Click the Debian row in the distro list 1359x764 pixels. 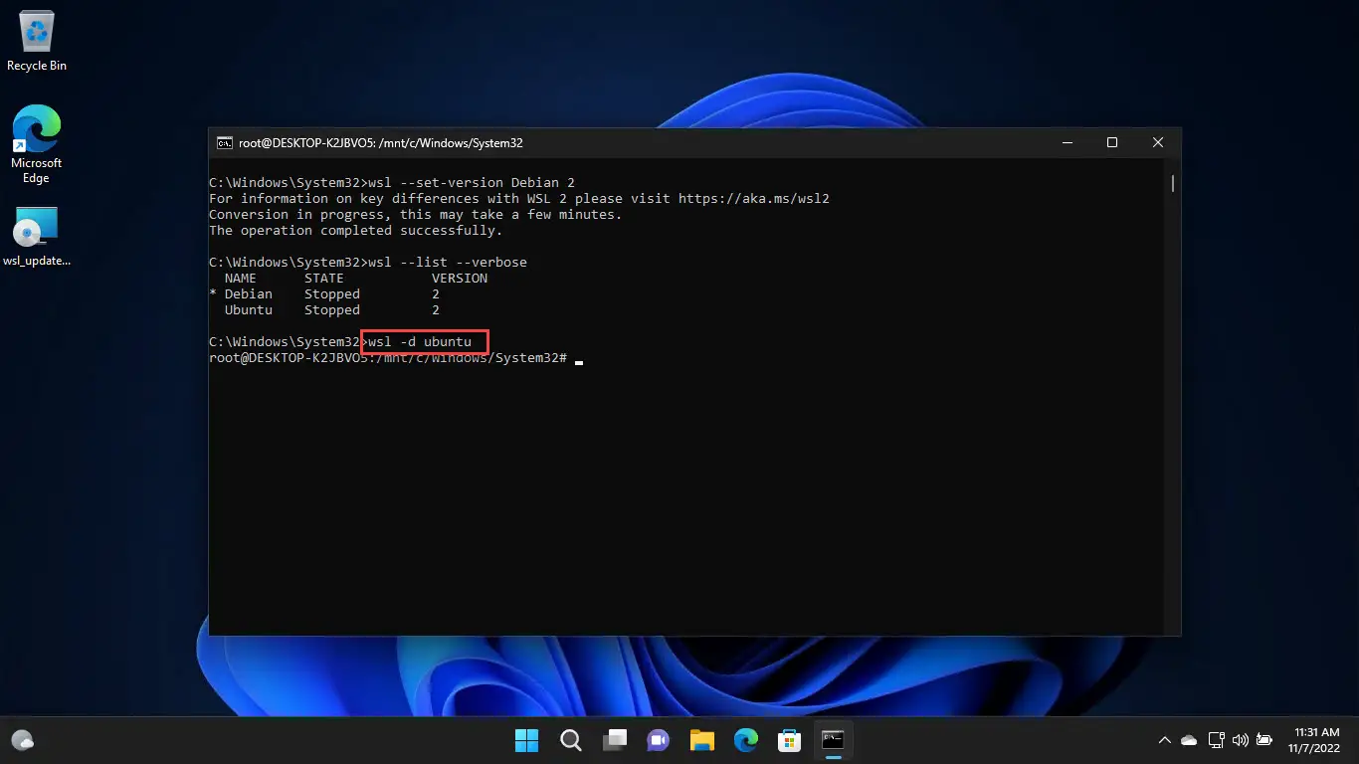(x=324, y=294)
